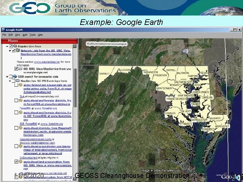The width and height of the screenshot is (243, 182).
Task: Open agricultural land preservation MD_MRG_View link
Action: pos(48,165)
